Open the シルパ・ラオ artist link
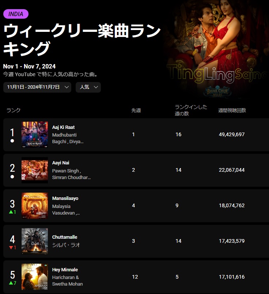Image resolution: width=269 pixels, height=294 pixels. pos(66,245)
